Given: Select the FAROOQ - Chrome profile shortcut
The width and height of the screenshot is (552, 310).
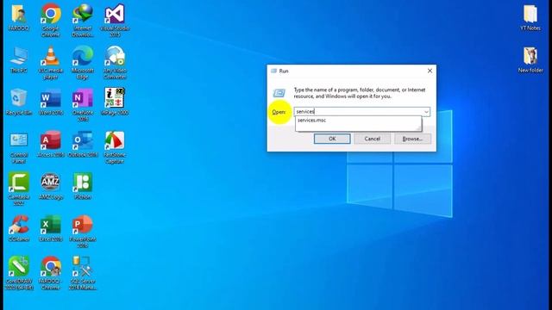Looking at the screenshot, I should (x=51, y=273).
